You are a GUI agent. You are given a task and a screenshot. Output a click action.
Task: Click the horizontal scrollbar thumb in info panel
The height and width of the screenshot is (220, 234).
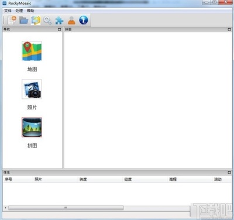pyautogui.click(x=66, y=208)
